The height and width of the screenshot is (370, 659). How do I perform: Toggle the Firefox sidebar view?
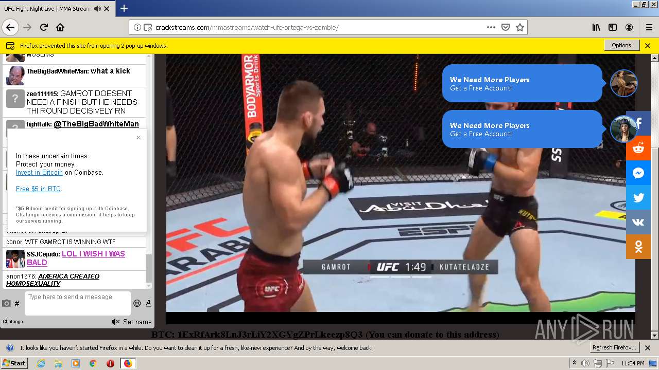coord(613,27)
